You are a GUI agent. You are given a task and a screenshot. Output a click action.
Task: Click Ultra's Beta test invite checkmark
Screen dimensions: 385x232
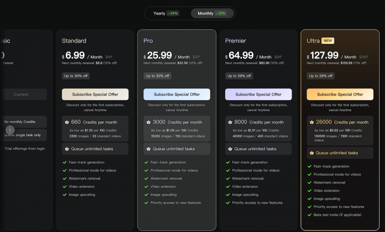pyautogui.click(x=310, y=215)
